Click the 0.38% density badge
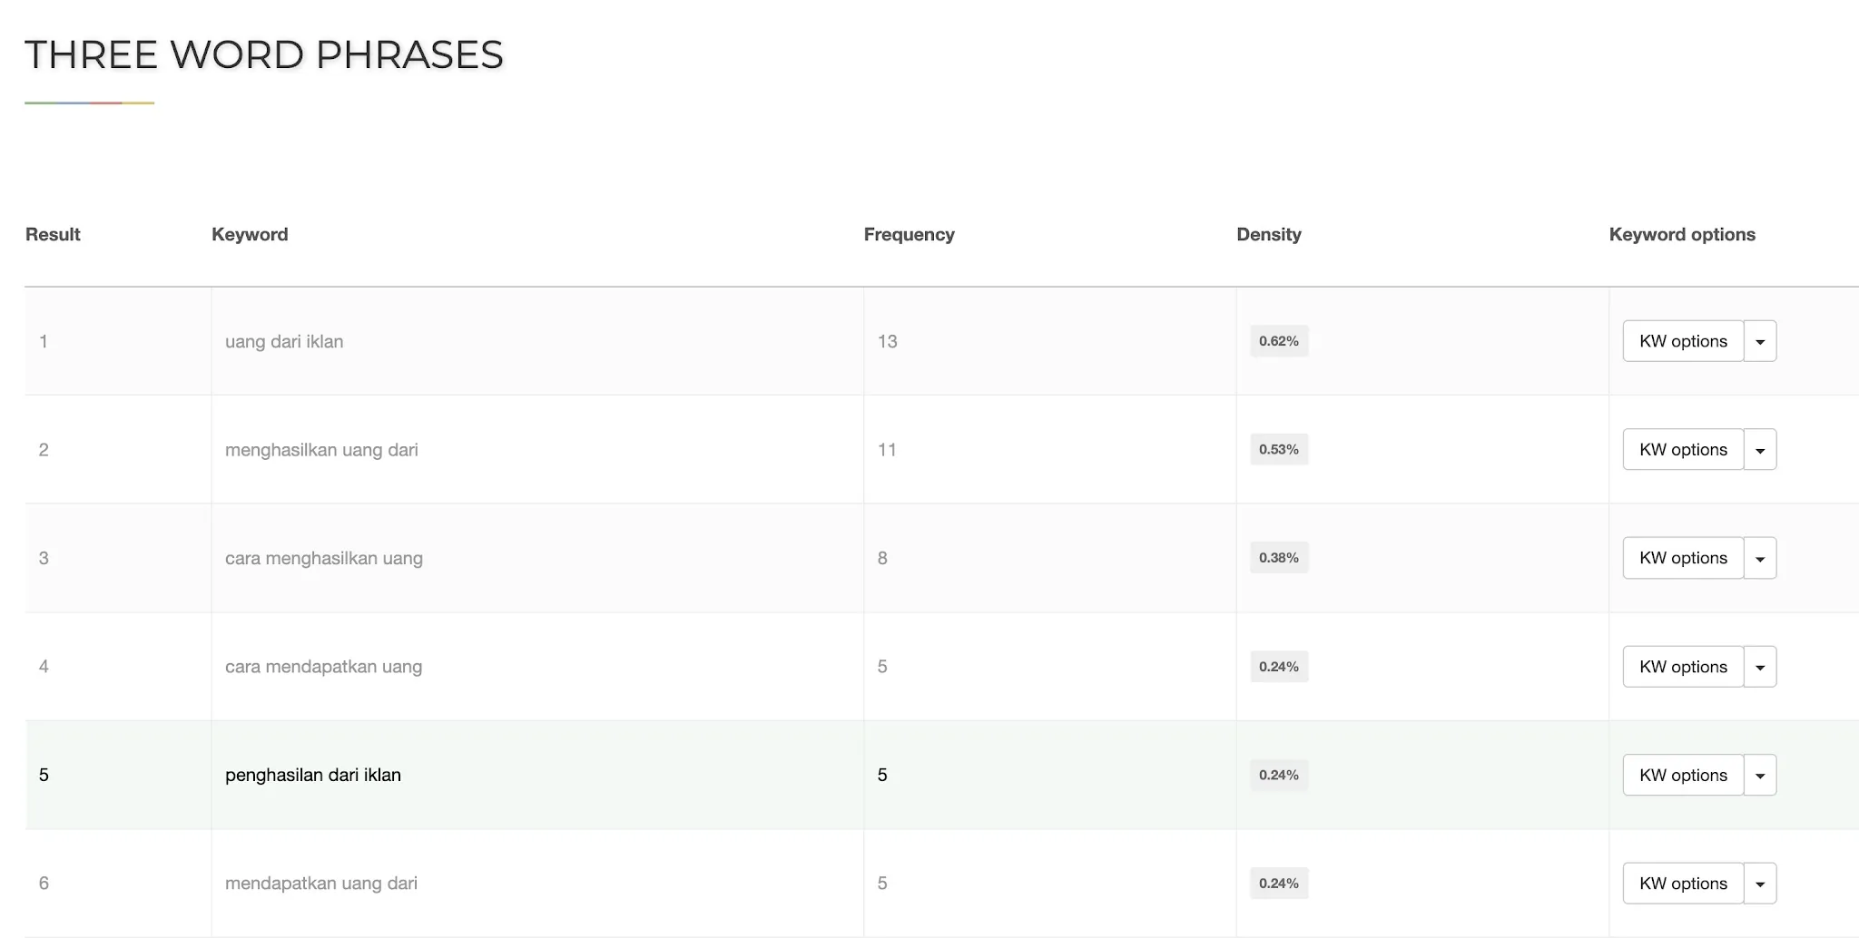1859x938 pixels. 1279,558
